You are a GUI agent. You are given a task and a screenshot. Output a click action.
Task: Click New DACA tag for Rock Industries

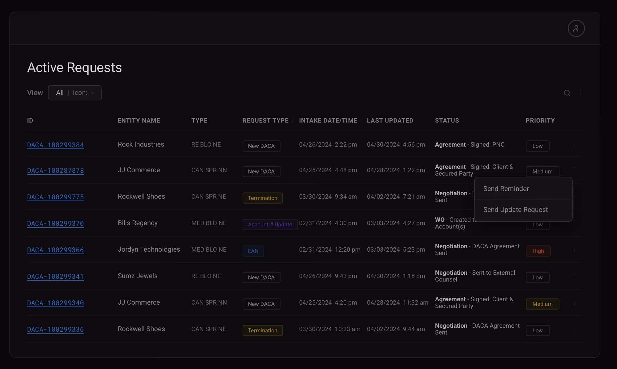coord(261,146)
